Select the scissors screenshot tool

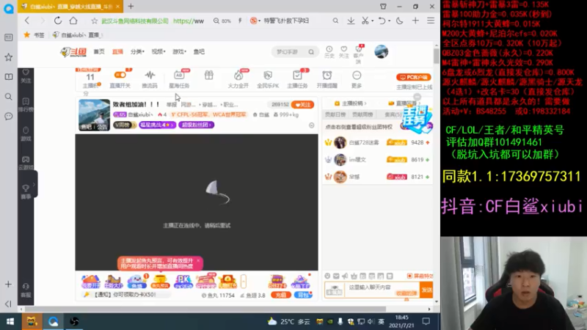pos(365,21)
